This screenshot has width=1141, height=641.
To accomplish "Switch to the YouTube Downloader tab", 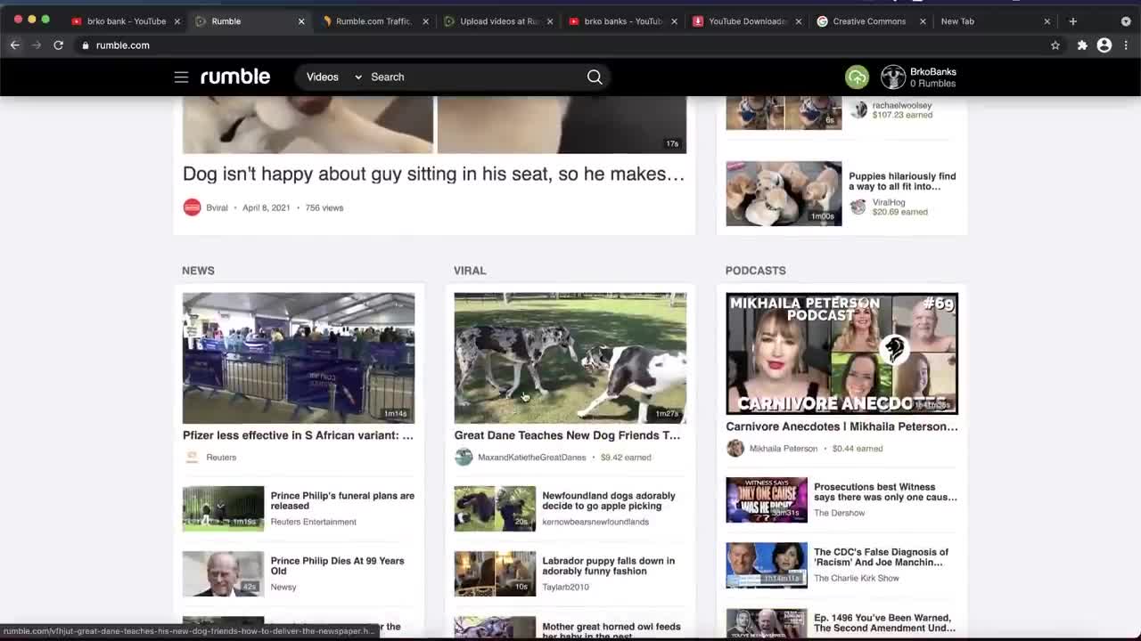I will pos(746,21).
